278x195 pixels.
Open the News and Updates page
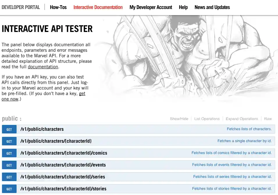(x=212, y=7)
